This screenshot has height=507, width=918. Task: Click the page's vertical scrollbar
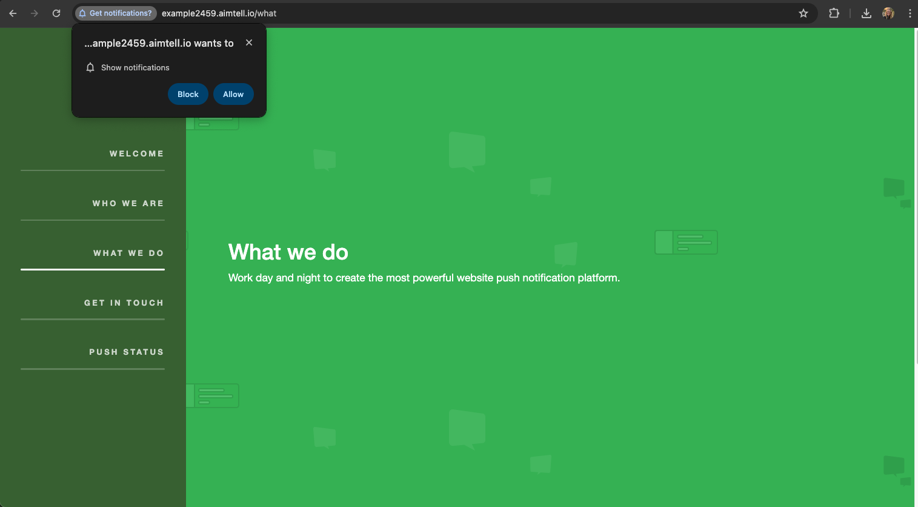[x=916, y=194]
